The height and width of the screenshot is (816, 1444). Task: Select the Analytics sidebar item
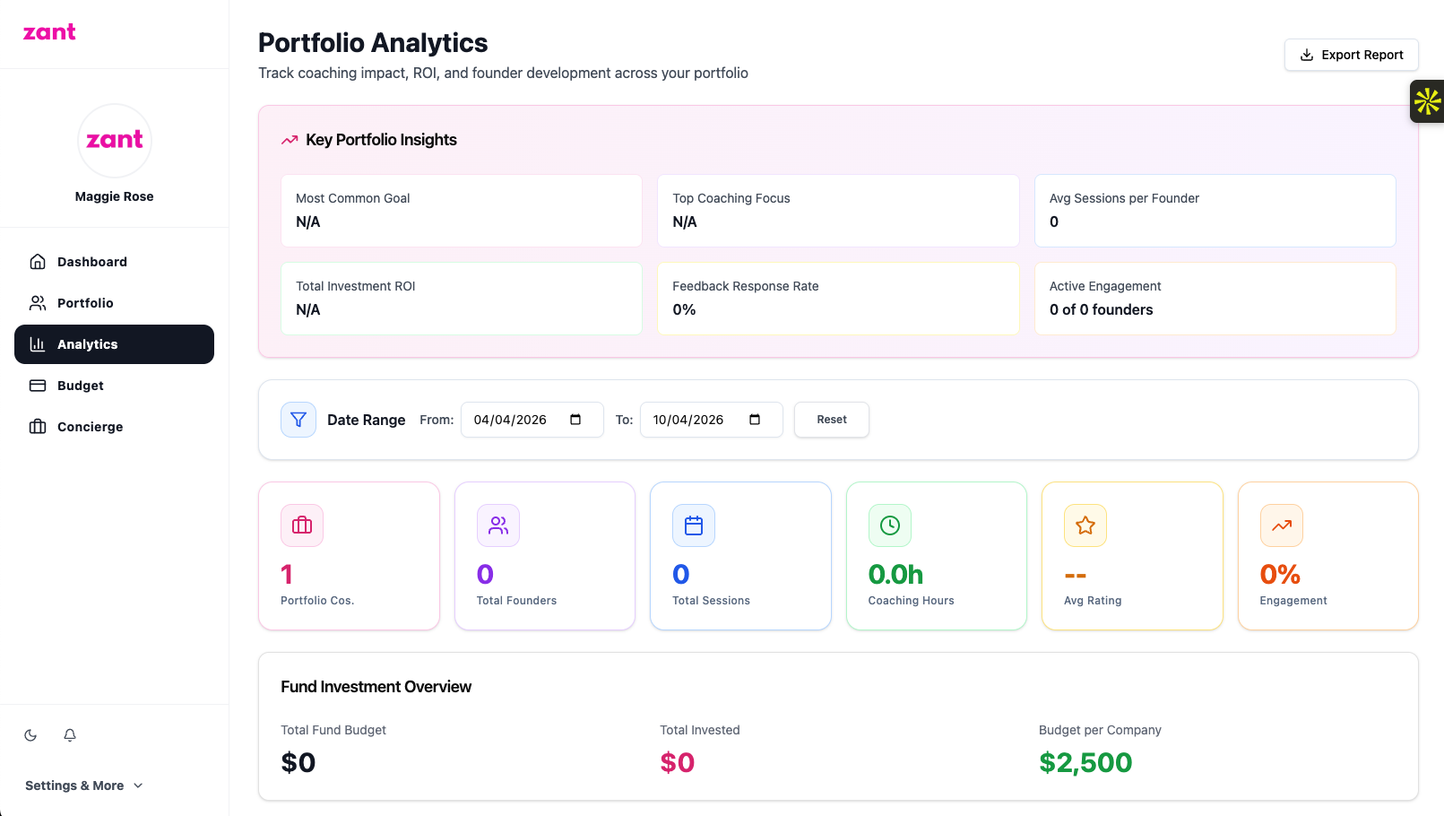(114, 344)
